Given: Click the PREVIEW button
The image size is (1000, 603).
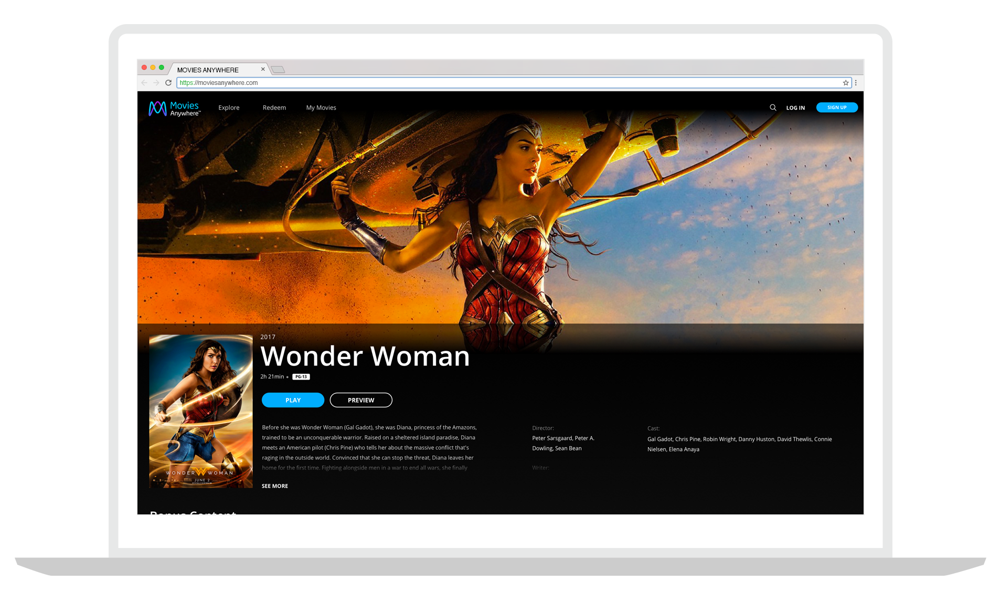Looking at the screenshot, I should coord(361,400).
